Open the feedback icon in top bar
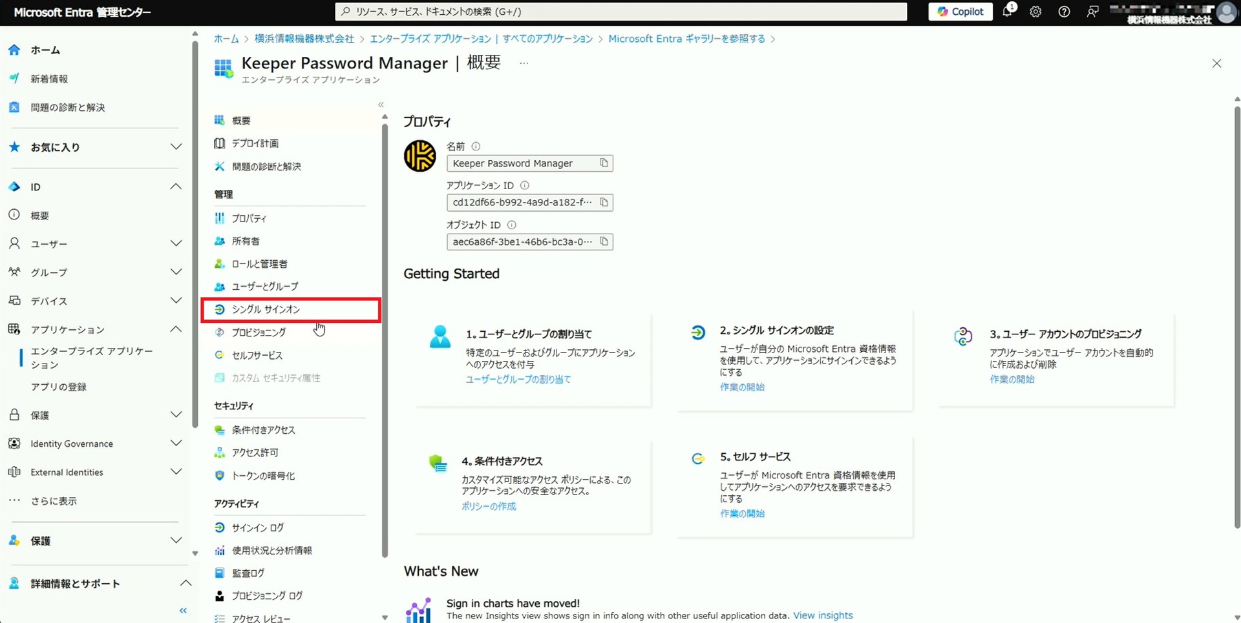 (x=1092, y=12)
